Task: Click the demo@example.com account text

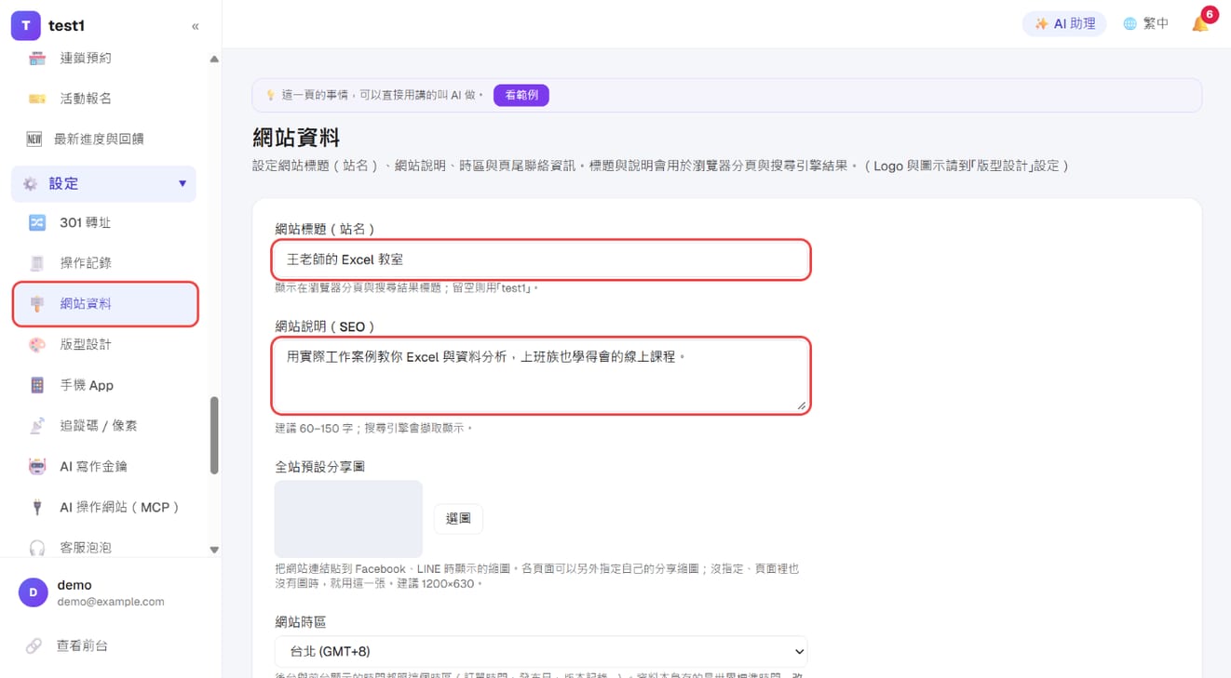Action: [x=111, y=602]
